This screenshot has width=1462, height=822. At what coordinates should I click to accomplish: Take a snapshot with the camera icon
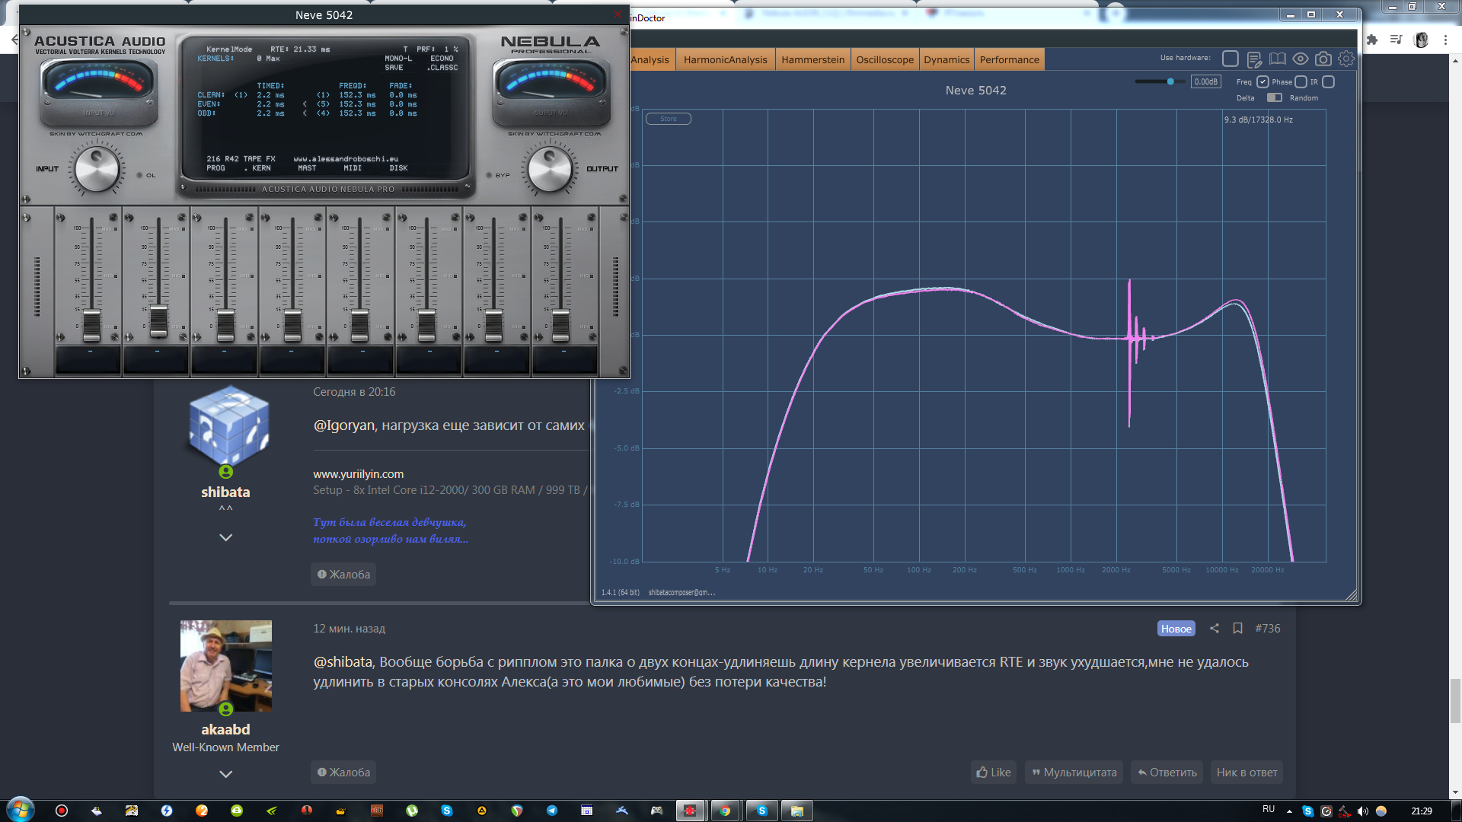tap(1323, 59)
